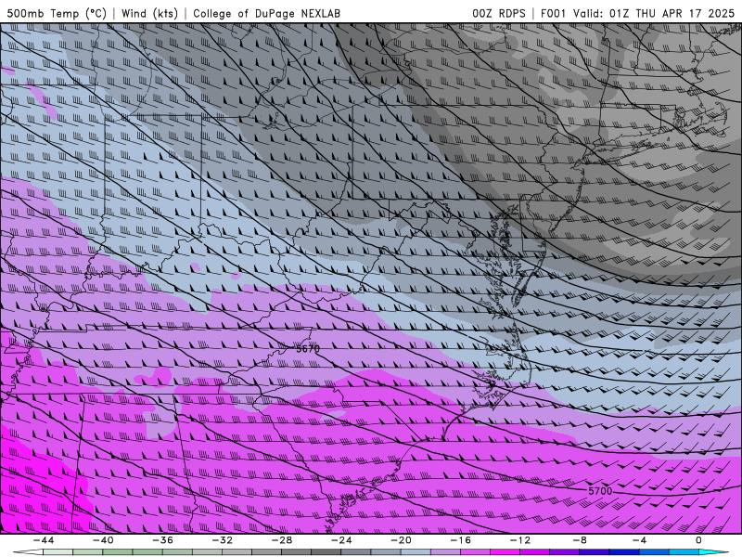The height and width of the screenshot is (557, 742).
Task: Click the -24 color bar label
Action: tap(341, 540)
